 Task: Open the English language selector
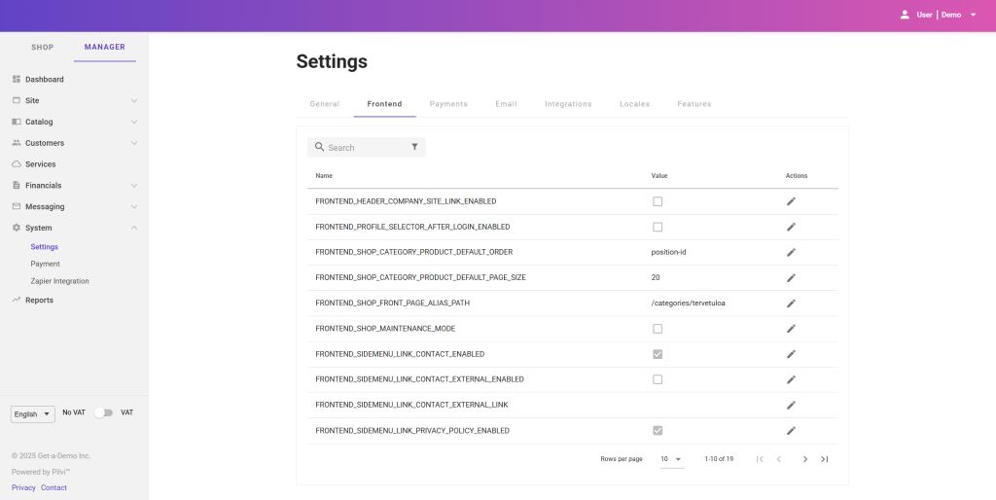click(33, 414)
